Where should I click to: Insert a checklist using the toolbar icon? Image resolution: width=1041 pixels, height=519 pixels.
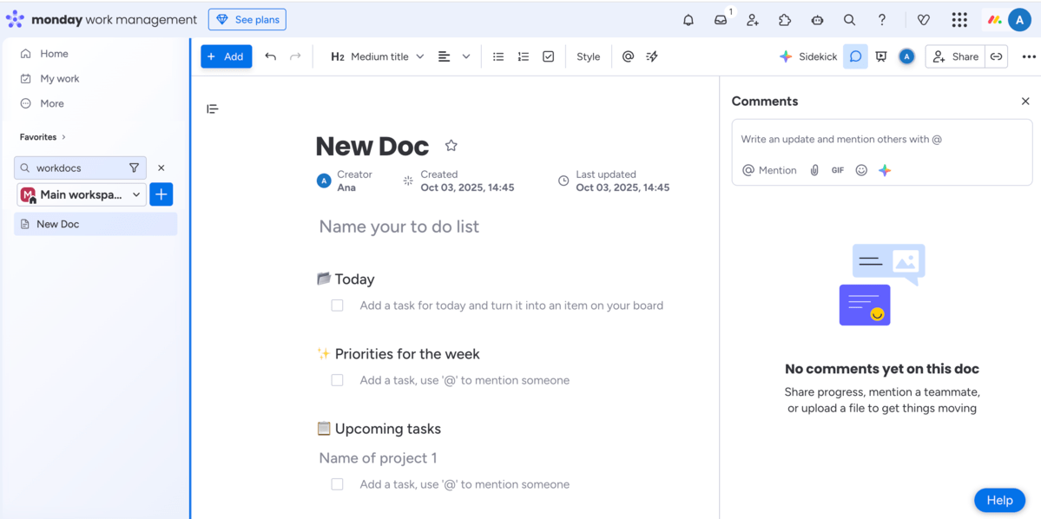(x=548, y=56)
